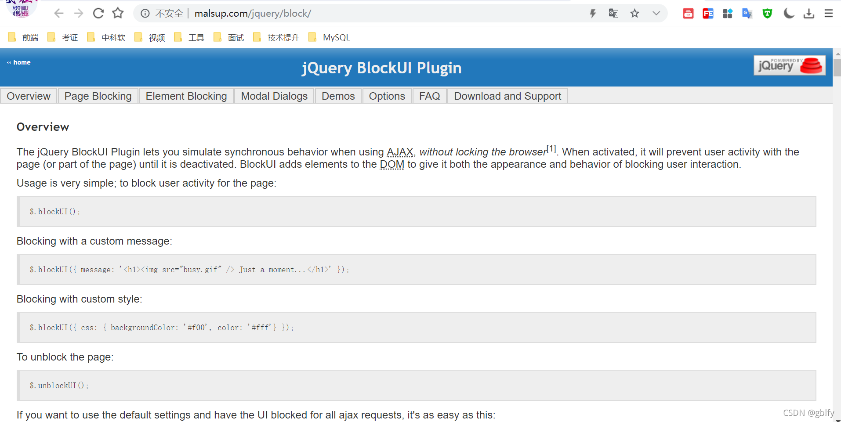Image resolution: width=841 pixels, height=422 pixels.
Task: Click the page vertical scrollbar thumb
Action: pos(837,68)
